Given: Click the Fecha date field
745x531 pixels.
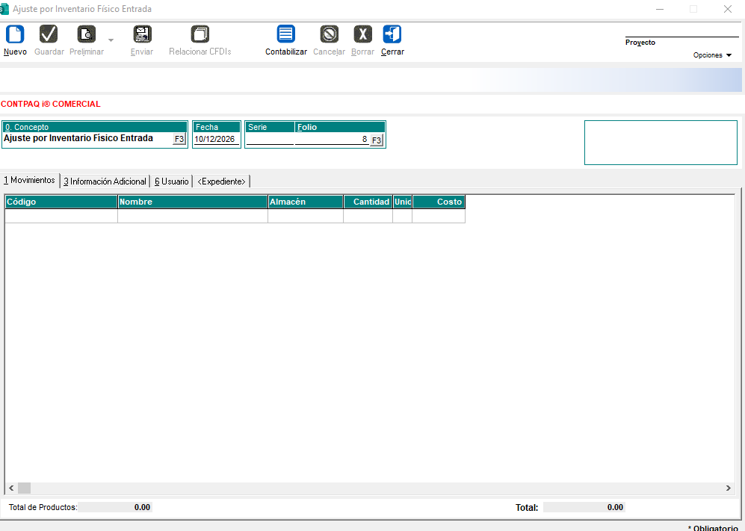Looking at the screenshot, I should [216, 139].
